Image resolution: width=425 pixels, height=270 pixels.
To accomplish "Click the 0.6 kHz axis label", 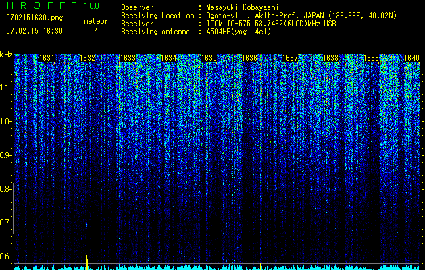I will click(5, 256).
